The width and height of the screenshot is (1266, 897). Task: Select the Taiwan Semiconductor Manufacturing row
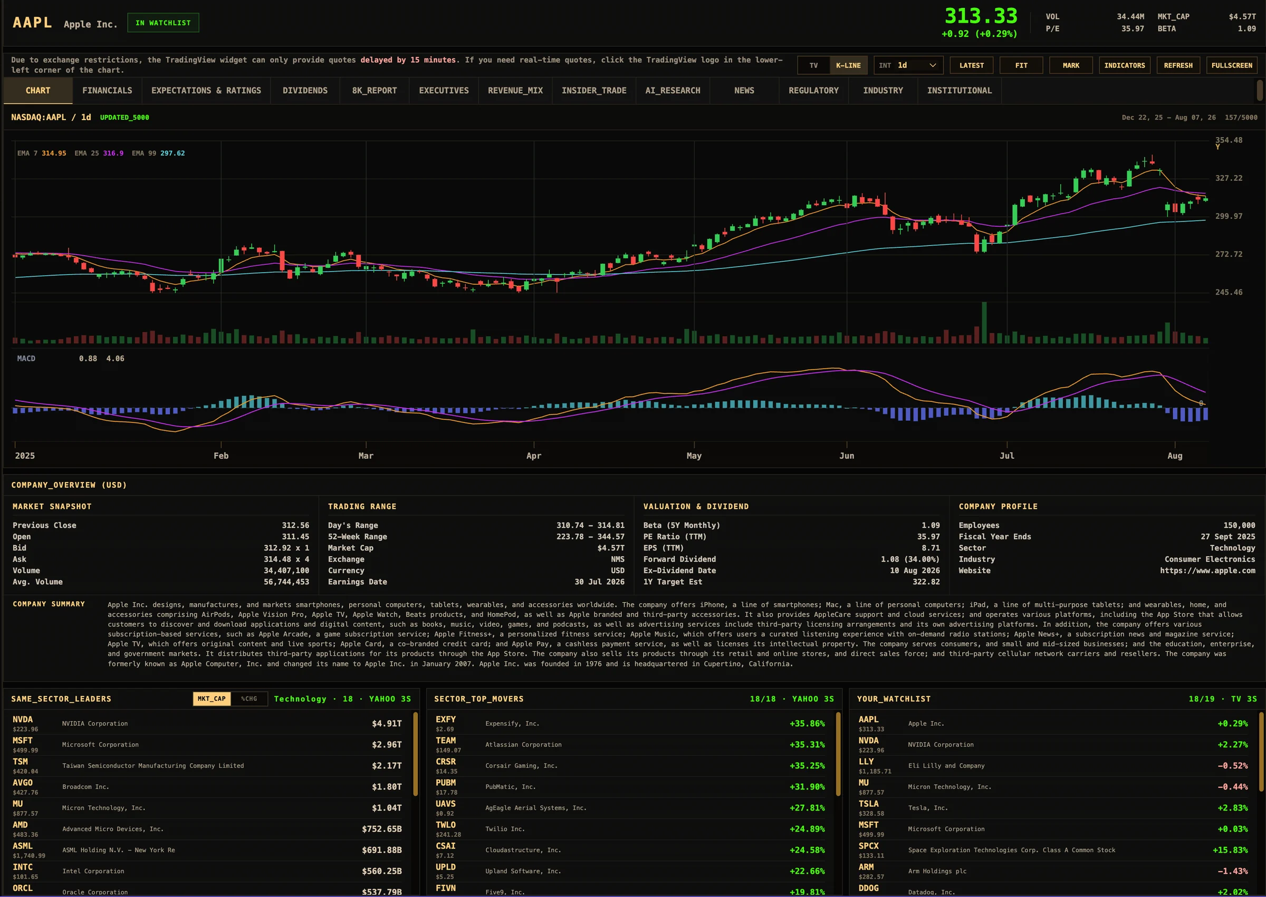click(x=208, y=766)
